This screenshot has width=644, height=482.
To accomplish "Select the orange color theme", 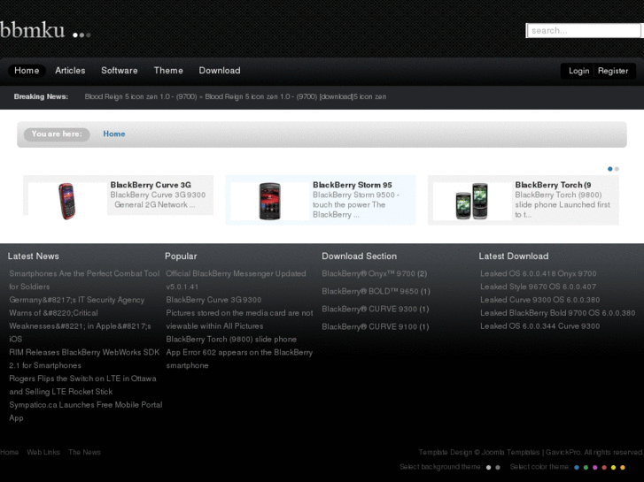I will pyautogui.click(x=623, y=467).
